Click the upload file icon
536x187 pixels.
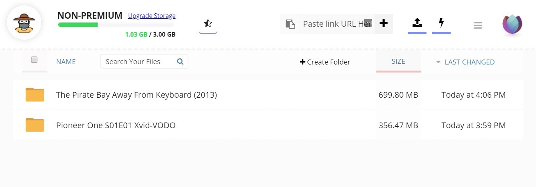[417, 23]
